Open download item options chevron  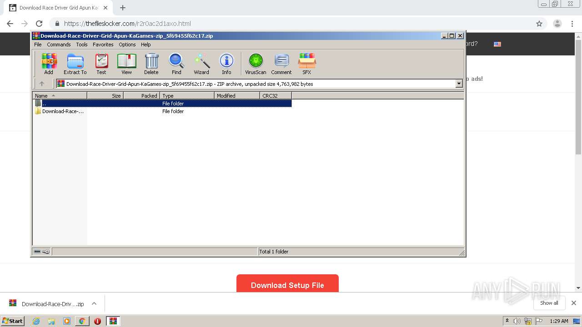(x=94, y=303)
